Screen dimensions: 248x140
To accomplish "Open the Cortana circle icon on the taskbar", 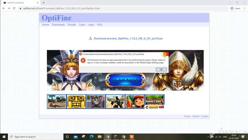I will tap(67, 136).
